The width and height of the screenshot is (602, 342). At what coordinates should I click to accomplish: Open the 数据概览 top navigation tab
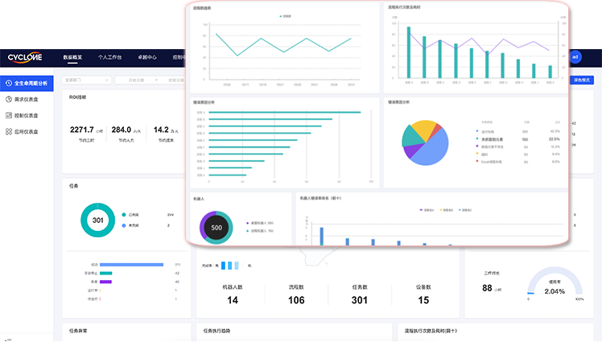72,57
